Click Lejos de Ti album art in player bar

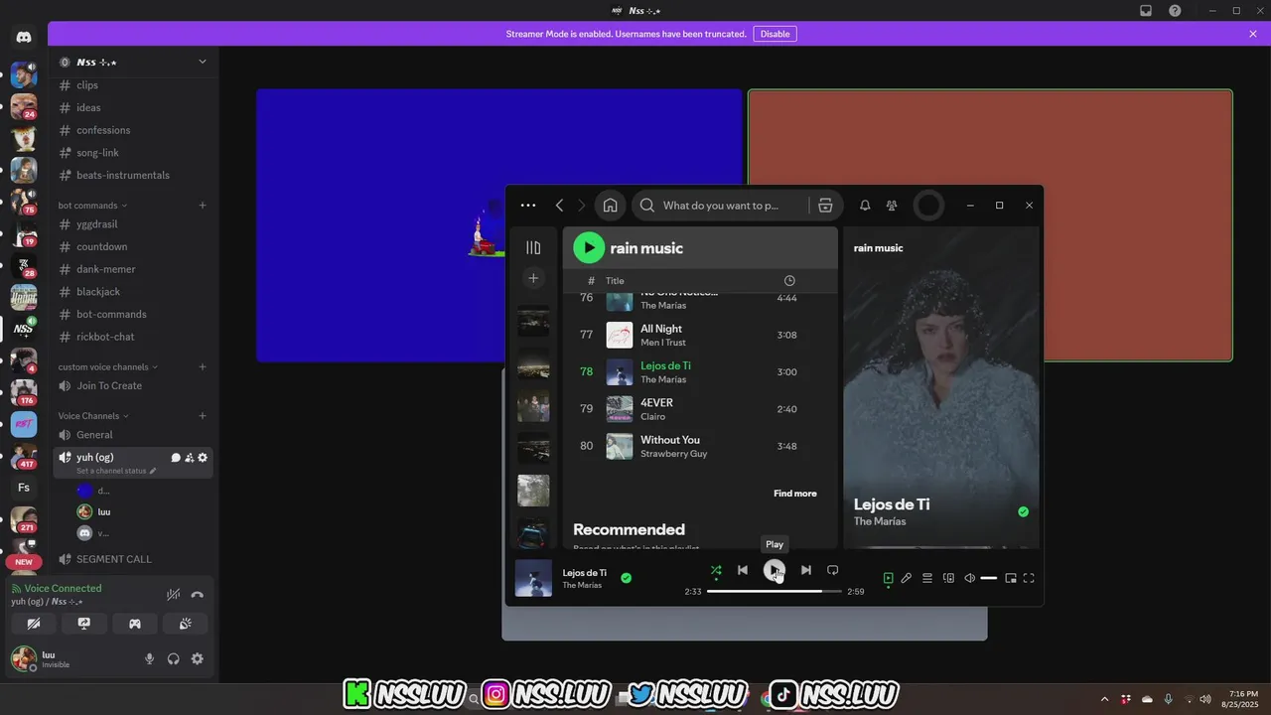tap(533, 578)
